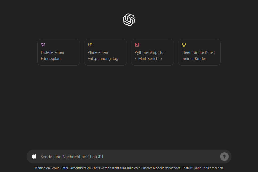Click the 'E-Mail-Berichte' text in third card
Viewport: 258px width, 172px height.
[148, 59]
